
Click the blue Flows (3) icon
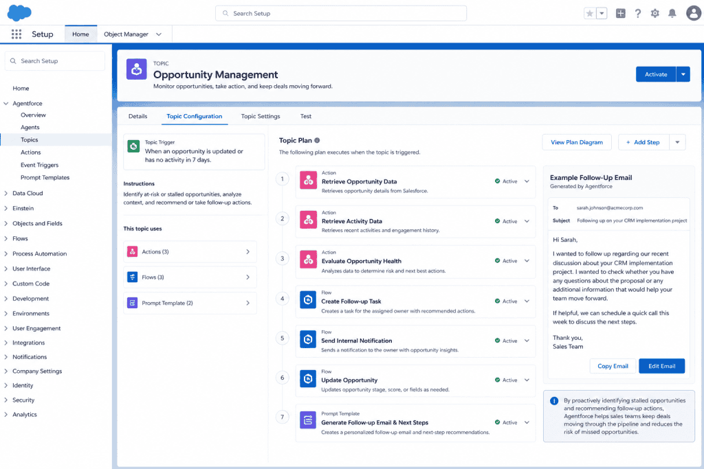[133, 277]
